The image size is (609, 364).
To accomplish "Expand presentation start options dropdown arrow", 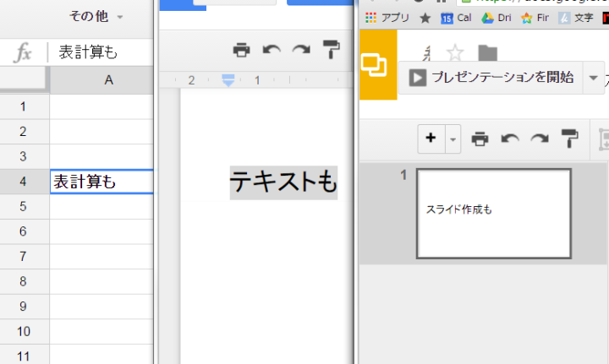I will (x=591, y=78).
